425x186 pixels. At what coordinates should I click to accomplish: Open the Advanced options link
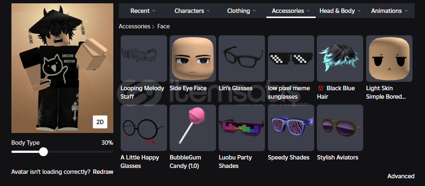401,176
